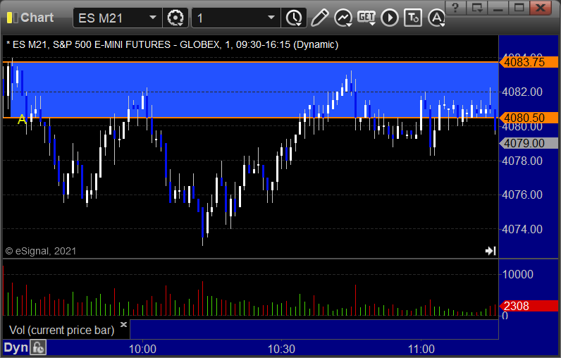The image size is (561, 358).
Task: Select the pencil drawing tool
Action: 319,18
